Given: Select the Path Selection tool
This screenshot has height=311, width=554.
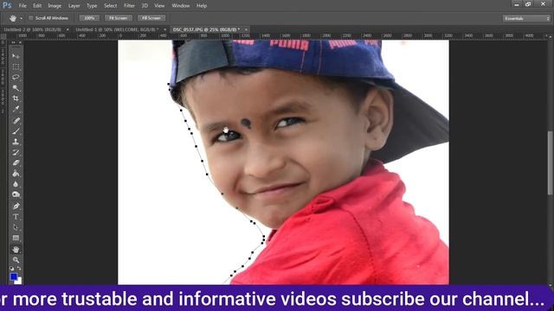Looking at the screenshot, I should point(16,227).
